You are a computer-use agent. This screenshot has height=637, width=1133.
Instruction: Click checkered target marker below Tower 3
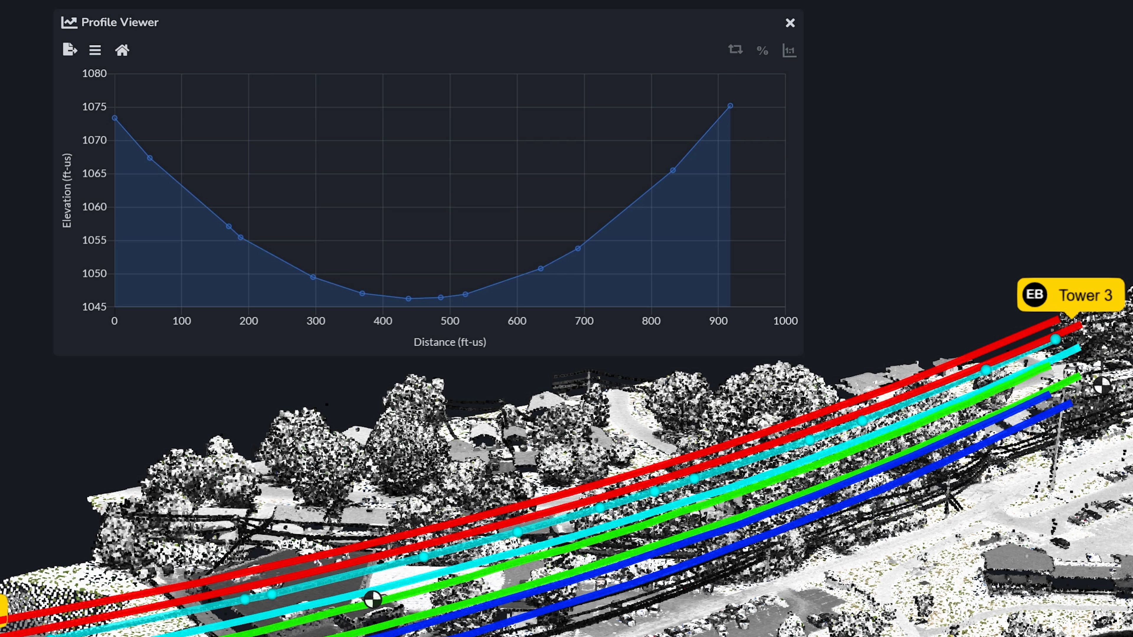point(1102,385)
